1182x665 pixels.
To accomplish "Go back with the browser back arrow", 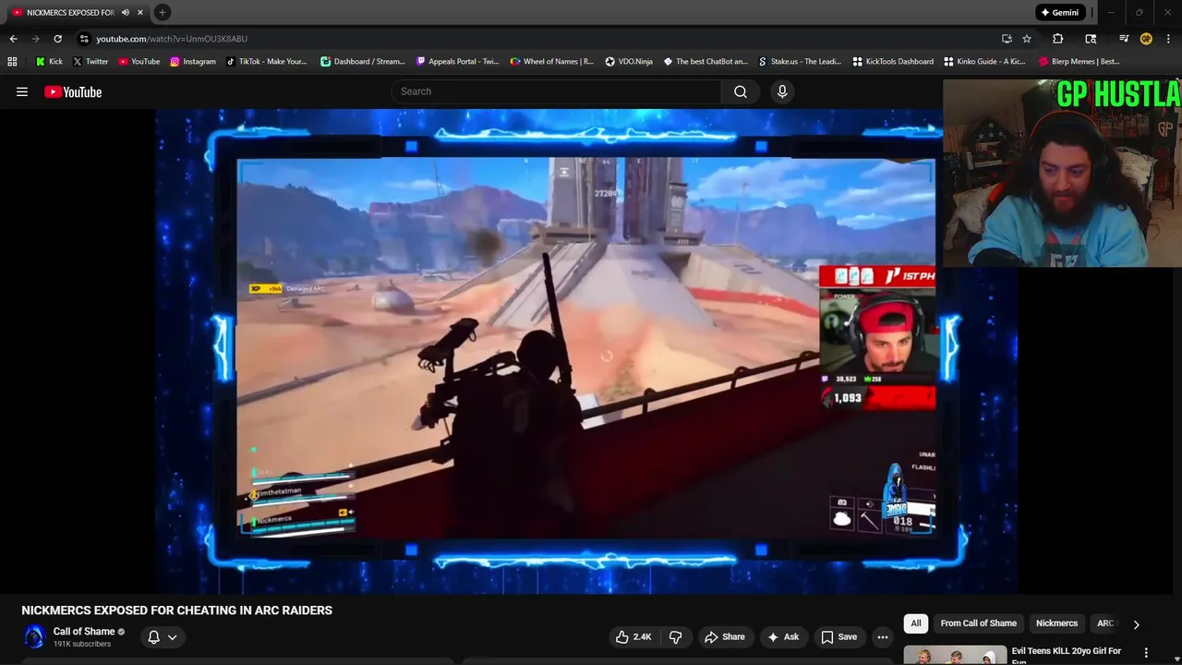I will (x=13, y=39).
